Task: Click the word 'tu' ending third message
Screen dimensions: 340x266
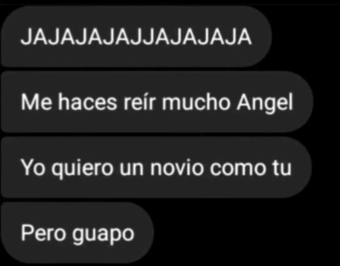Action: [x=282, y=168]
